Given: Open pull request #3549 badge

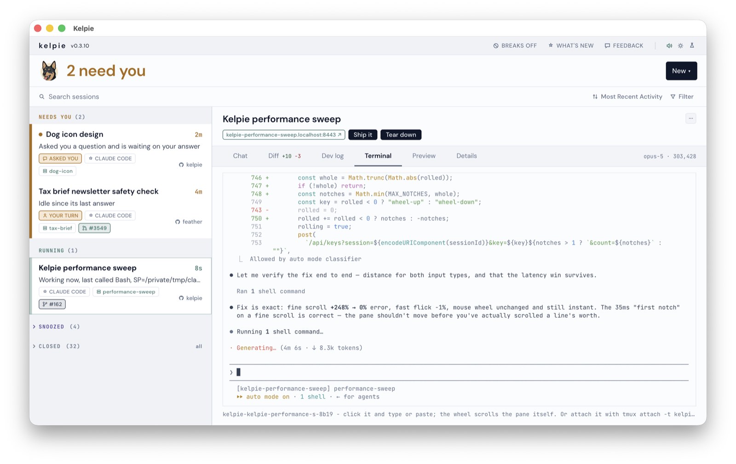Looking at the screenshot, I should (x=94, y=228).
